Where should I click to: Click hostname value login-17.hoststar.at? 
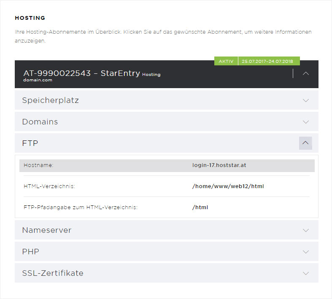click(219, 165)
